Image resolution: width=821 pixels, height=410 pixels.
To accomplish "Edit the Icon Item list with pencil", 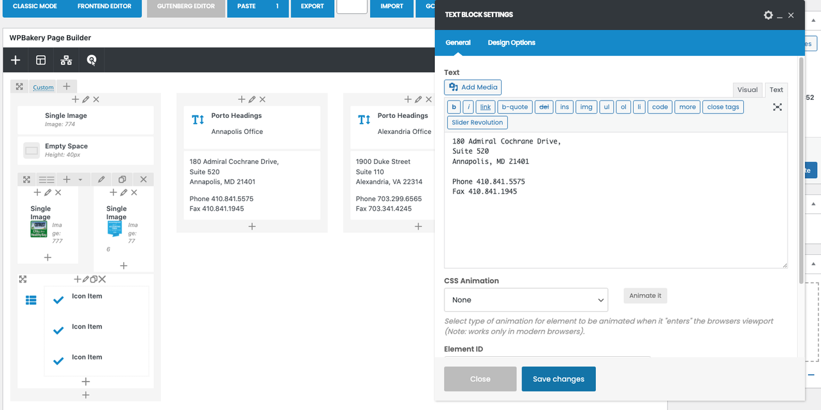I will pyautogui.click(x=86, y=279).
